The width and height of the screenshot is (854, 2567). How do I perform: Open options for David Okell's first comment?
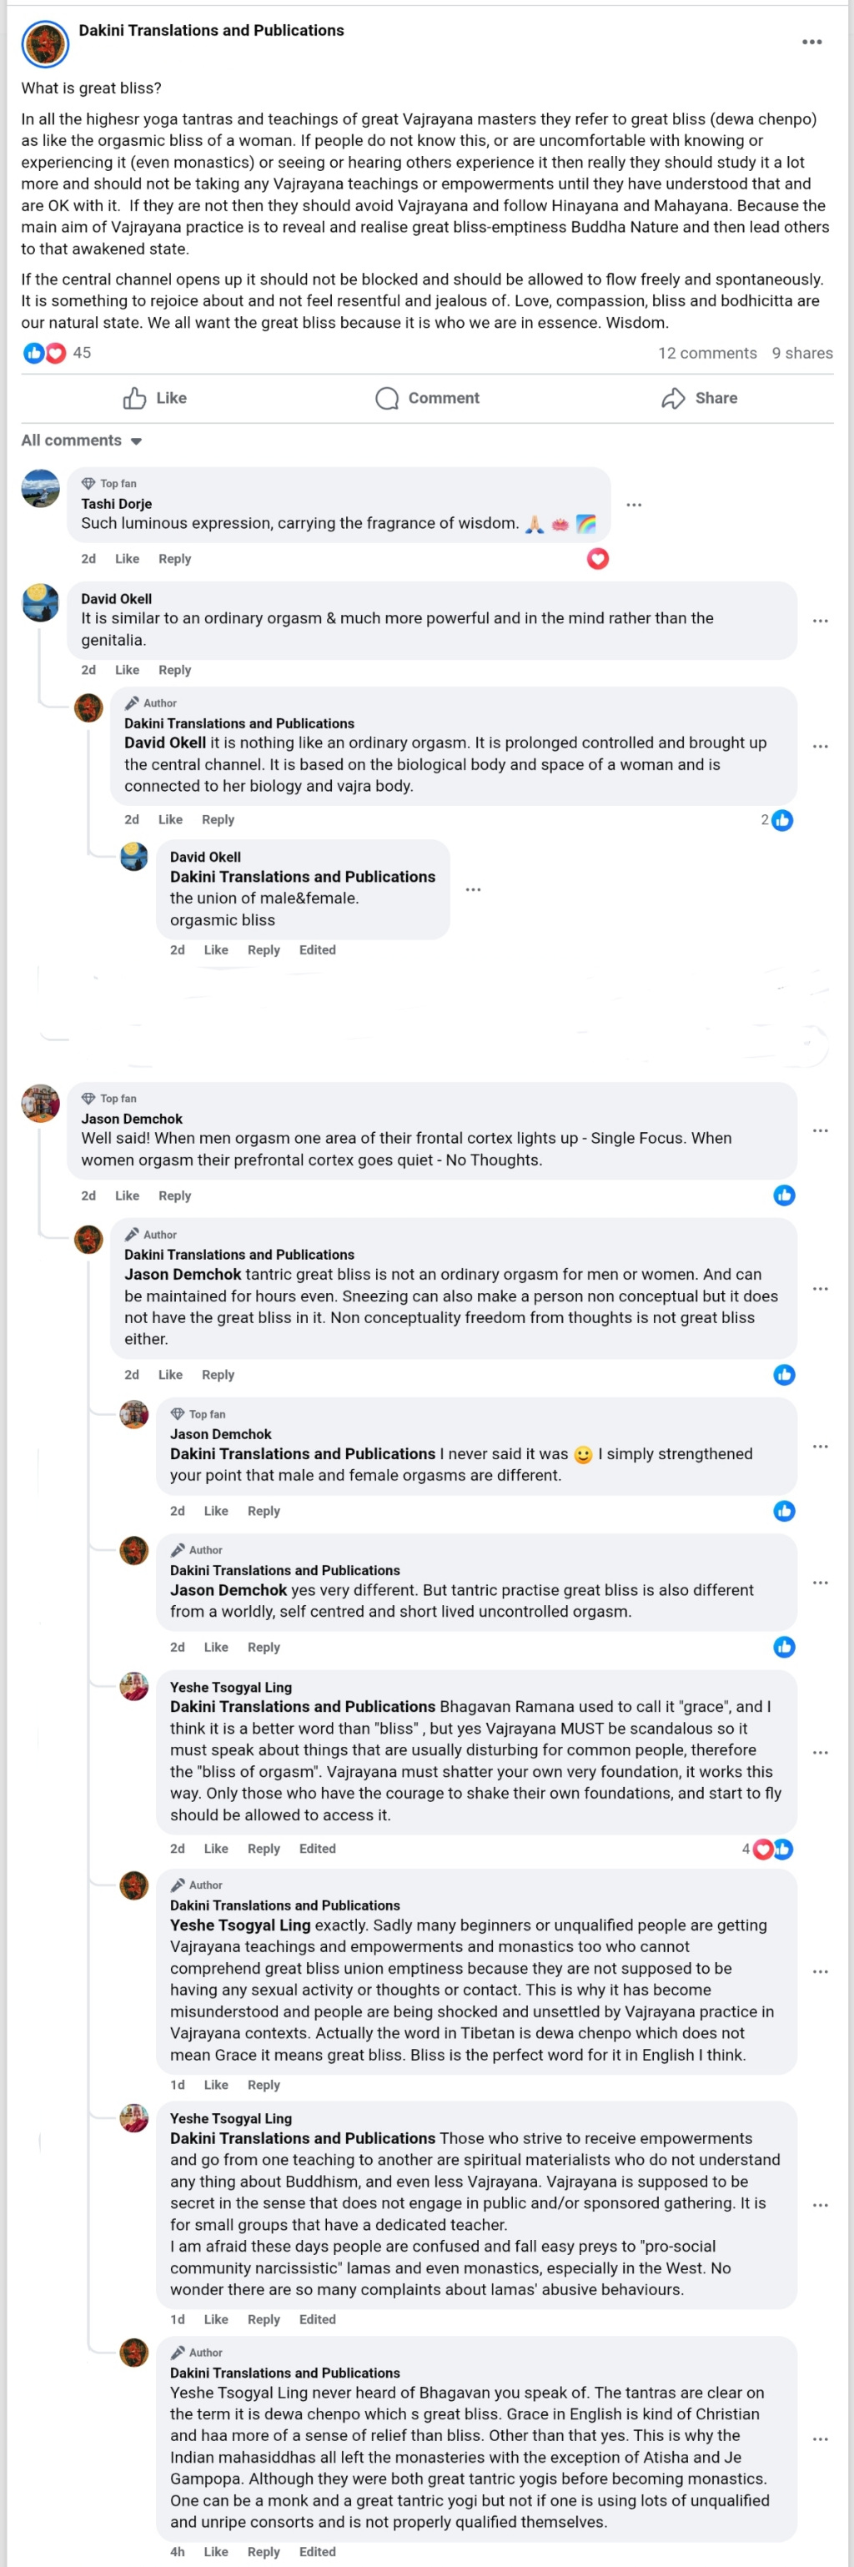pos(820,621)
